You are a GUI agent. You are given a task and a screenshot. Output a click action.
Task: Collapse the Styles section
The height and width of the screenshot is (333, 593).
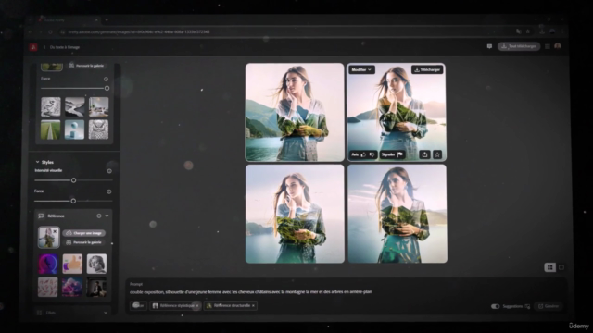click(37, 162)
